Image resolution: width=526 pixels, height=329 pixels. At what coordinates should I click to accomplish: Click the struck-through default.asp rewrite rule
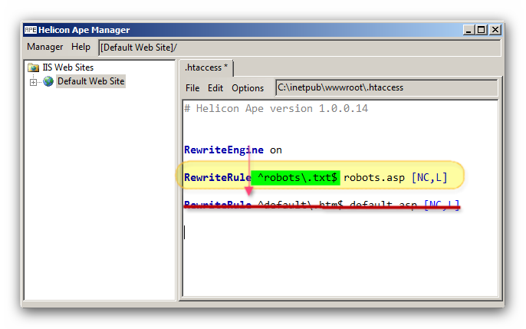click(322, 205)
